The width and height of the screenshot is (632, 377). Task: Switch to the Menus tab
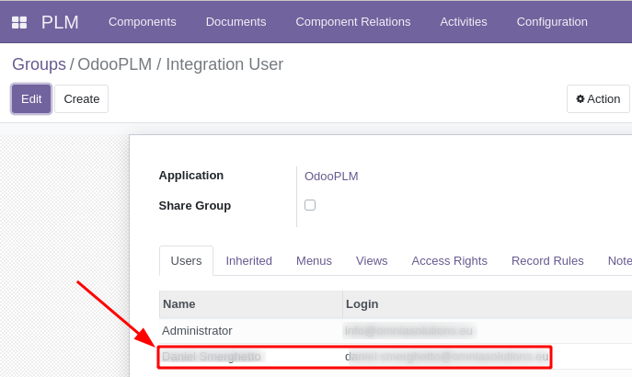pyautogui.click(x=314, y=260)
